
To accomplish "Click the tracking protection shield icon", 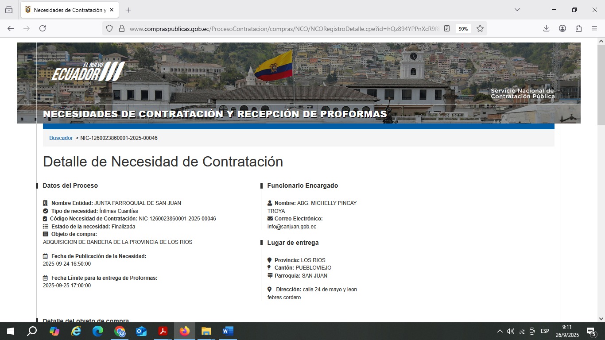I will (109, 28).
